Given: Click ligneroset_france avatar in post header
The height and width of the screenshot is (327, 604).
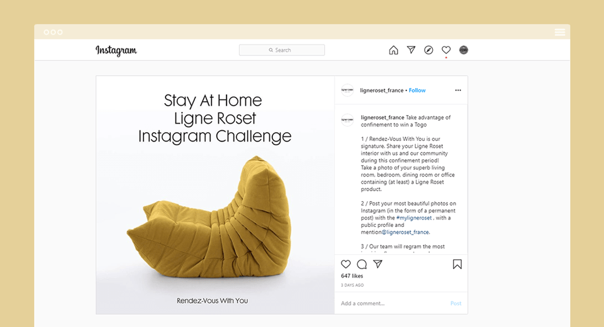Looking at the screenshot, I should tap(347, 90).
